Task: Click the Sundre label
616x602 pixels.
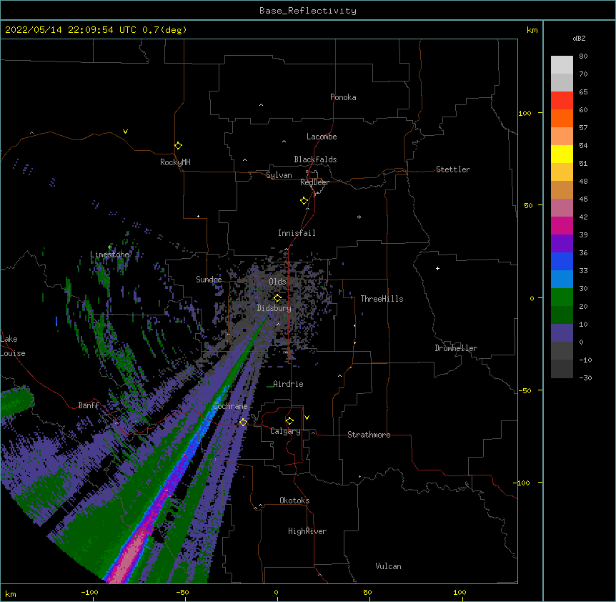Action: 209,280
